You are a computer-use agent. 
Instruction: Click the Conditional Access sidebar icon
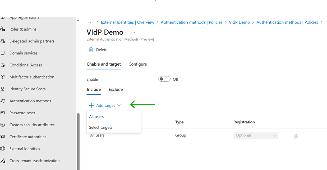tap(3, 65)
